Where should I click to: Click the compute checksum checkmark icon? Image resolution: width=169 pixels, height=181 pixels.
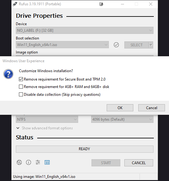[116, 45]
